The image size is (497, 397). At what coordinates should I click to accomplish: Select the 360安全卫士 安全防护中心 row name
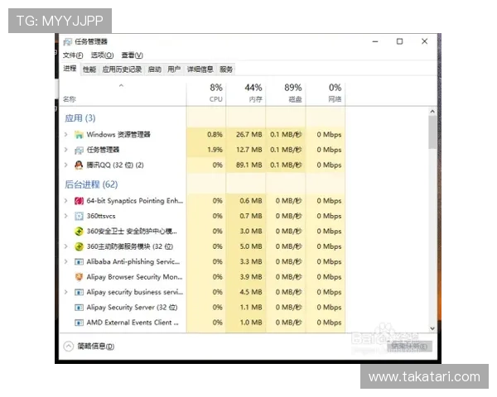pos(132,231)
